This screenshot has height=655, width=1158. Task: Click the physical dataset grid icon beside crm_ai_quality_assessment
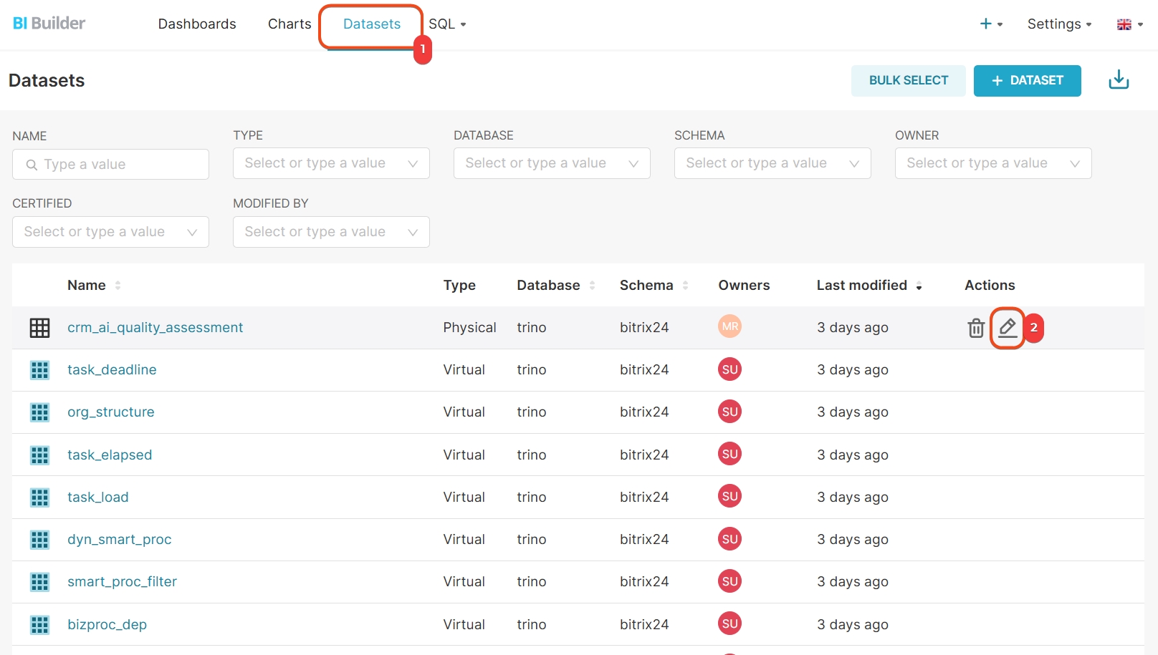[x=39, y=328]
